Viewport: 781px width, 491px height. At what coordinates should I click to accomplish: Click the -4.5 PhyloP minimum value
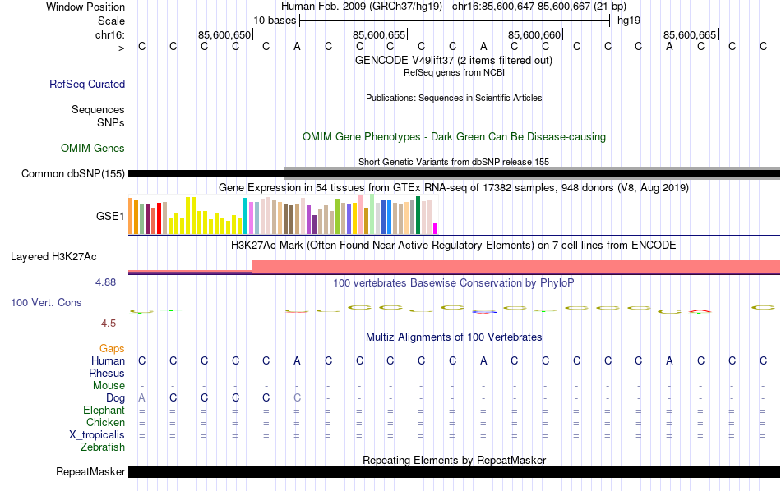point(107,324)
